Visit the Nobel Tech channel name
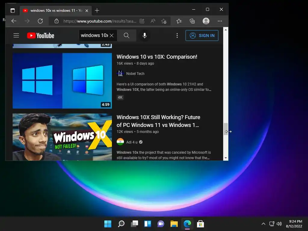Viewport: 308px width, 231px height. click(135, 74)
